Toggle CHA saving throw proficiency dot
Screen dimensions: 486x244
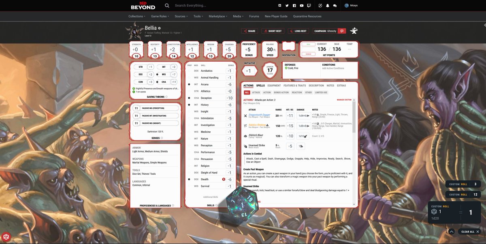pyautogui.click(x=158, y=82)
